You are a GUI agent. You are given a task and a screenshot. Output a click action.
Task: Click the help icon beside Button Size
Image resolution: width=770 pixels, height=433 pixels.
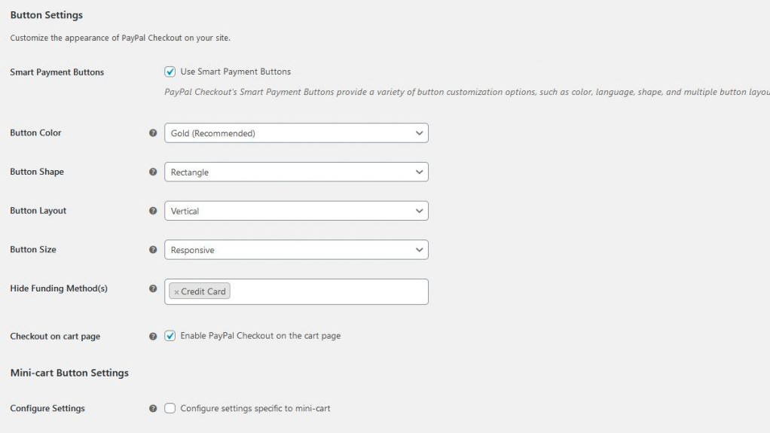[153, 250]
